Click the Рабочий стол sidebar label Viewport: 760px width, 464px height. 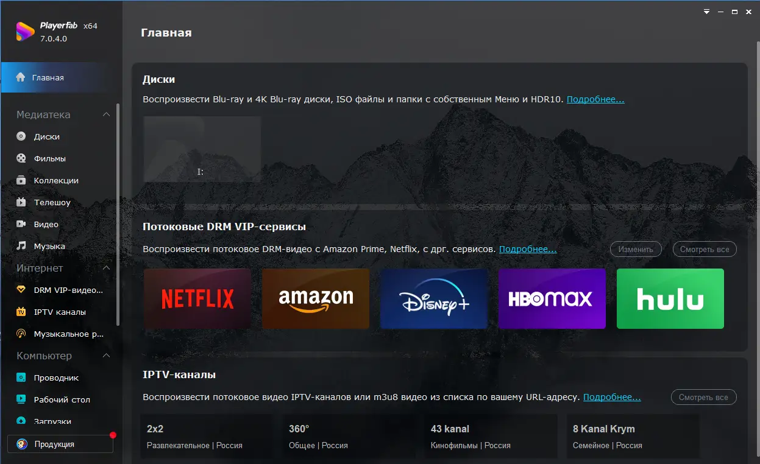[x=62, y=399]
